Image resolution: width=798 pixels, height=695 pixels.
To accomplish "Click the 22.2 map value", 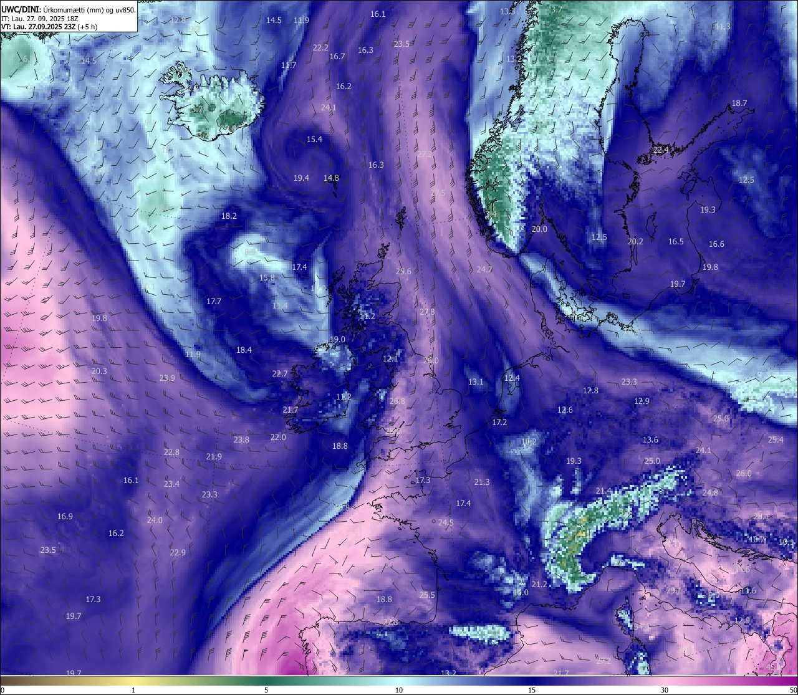I will (x=320, y=48).
